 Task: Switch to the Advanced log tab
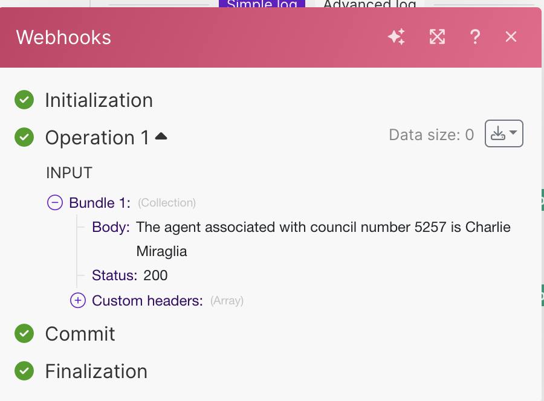(x=369, y=3)
